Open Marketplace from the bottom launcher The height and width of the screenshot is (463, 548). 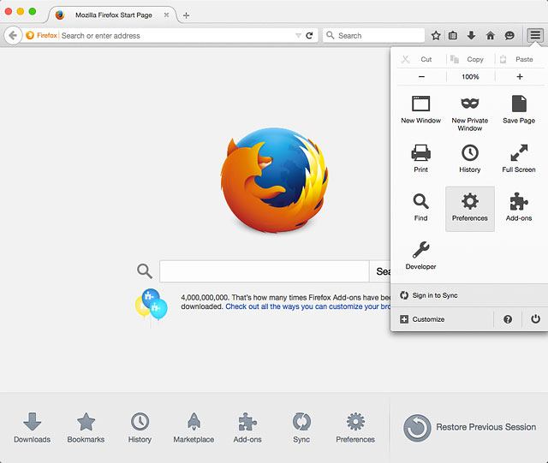tap(194, 428)
